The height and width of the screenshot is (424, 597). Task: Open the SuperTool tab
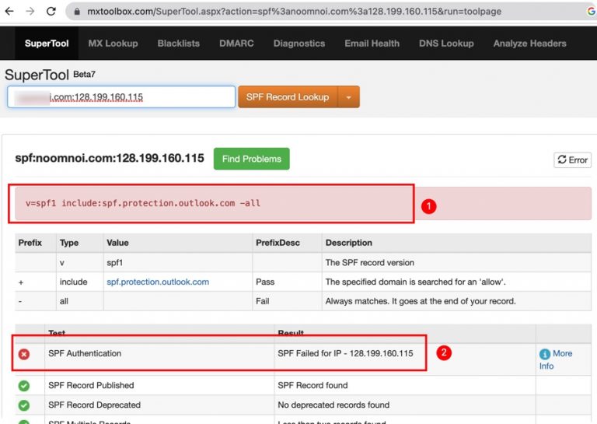[46, 44]
